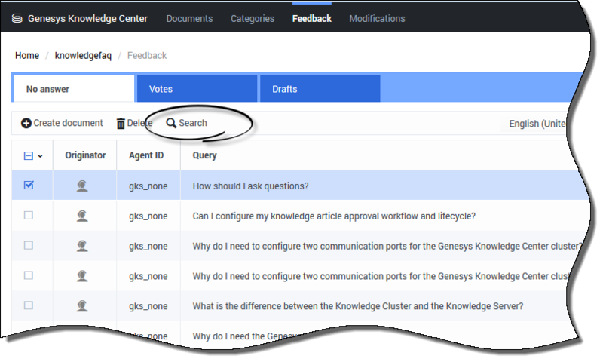The image size is (603, 362).
Task: Click the Delete trash can icon
Action: [121, 123]
